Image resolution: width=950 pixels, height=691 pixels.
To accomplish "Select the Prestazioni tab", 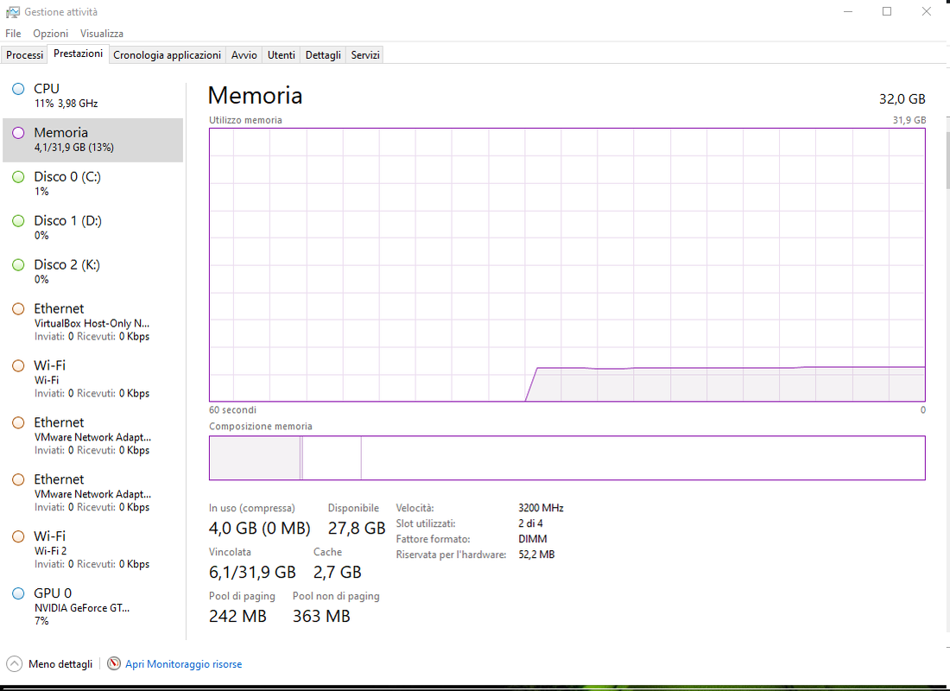I will click(x=78, y=54).
